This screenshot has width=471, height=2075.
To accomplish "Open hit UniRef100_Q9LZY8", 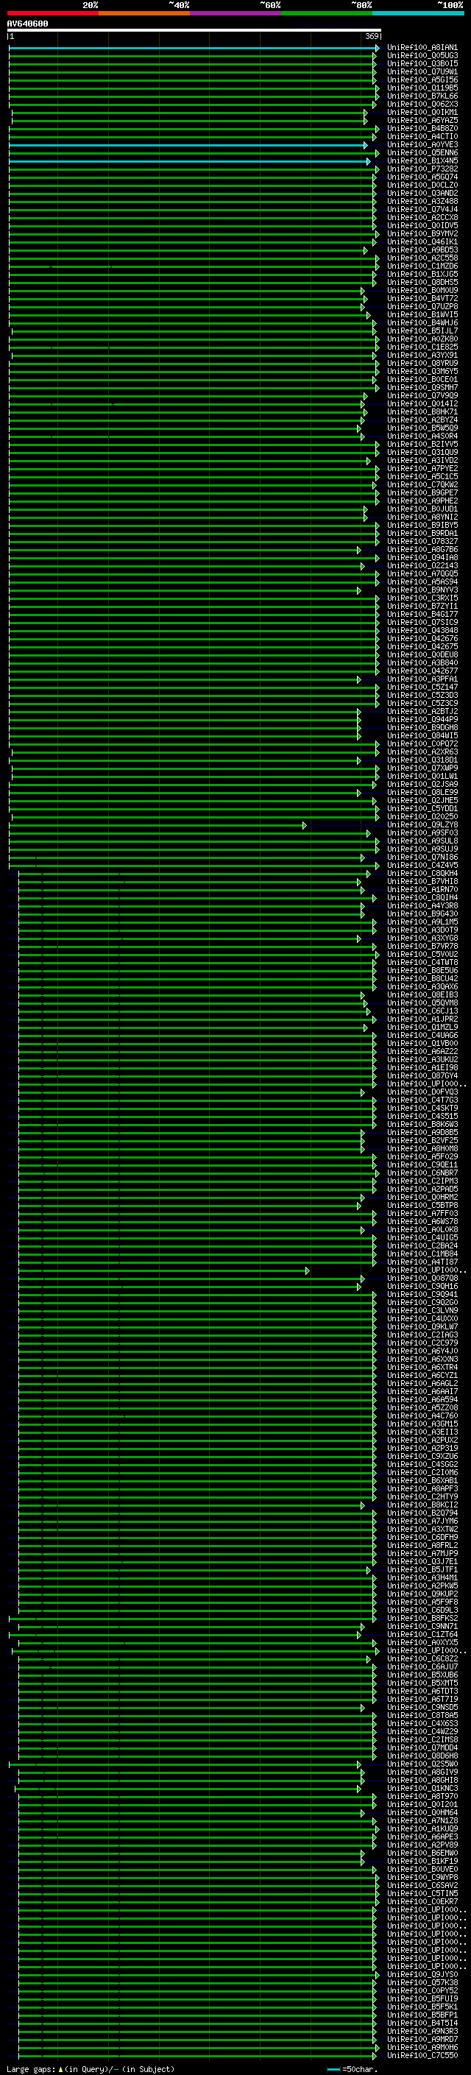I will point(422,825).
